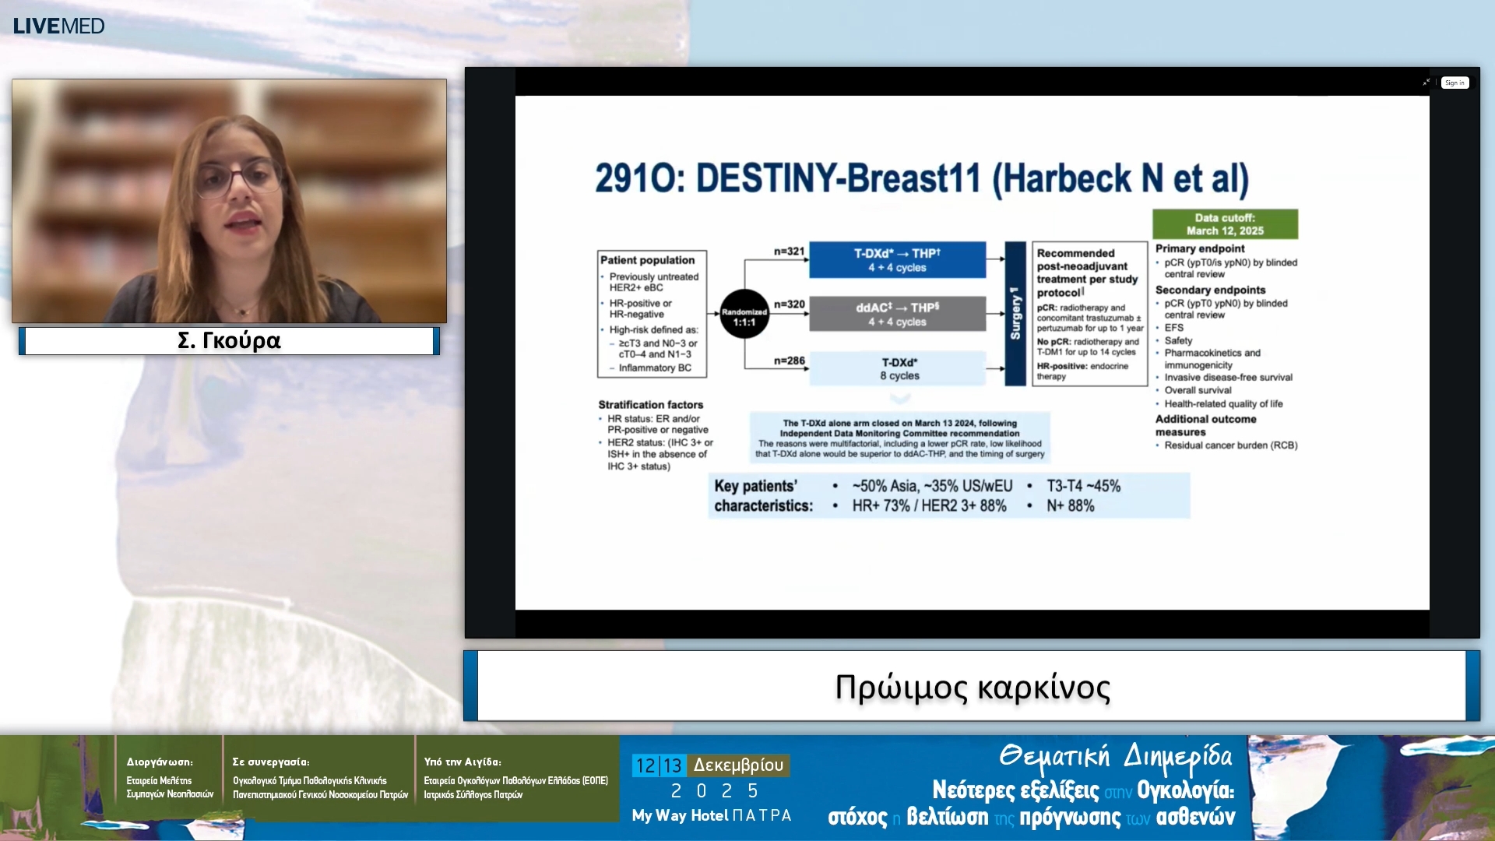Click the 12|13 Δεκεμβρίου date badge
The width and height of the screenshot is (1495, 841).
(710, 765)
